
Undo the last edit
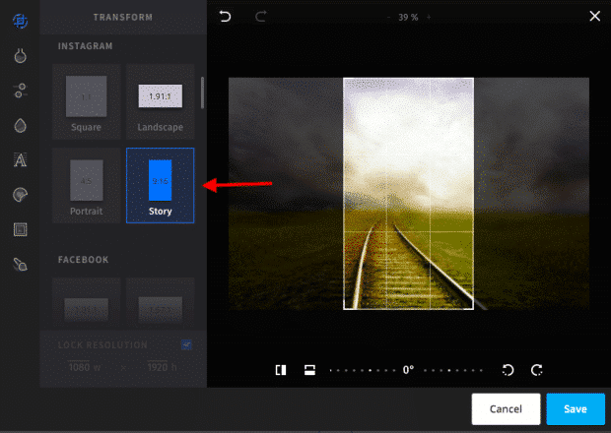(x=225, y=17)
